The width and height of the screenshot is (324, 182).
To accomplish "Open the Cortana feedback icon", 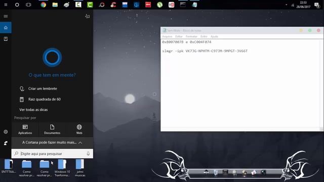I will pyautogui.click(x=6, y=143).
